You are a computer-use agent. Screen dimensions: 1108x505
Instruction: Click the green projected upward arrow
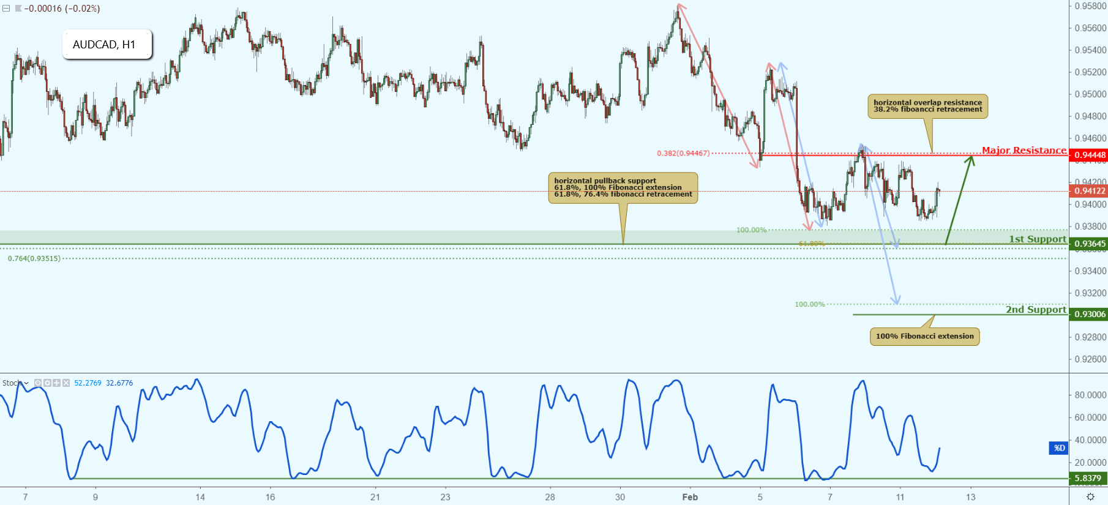coord(959,200)
